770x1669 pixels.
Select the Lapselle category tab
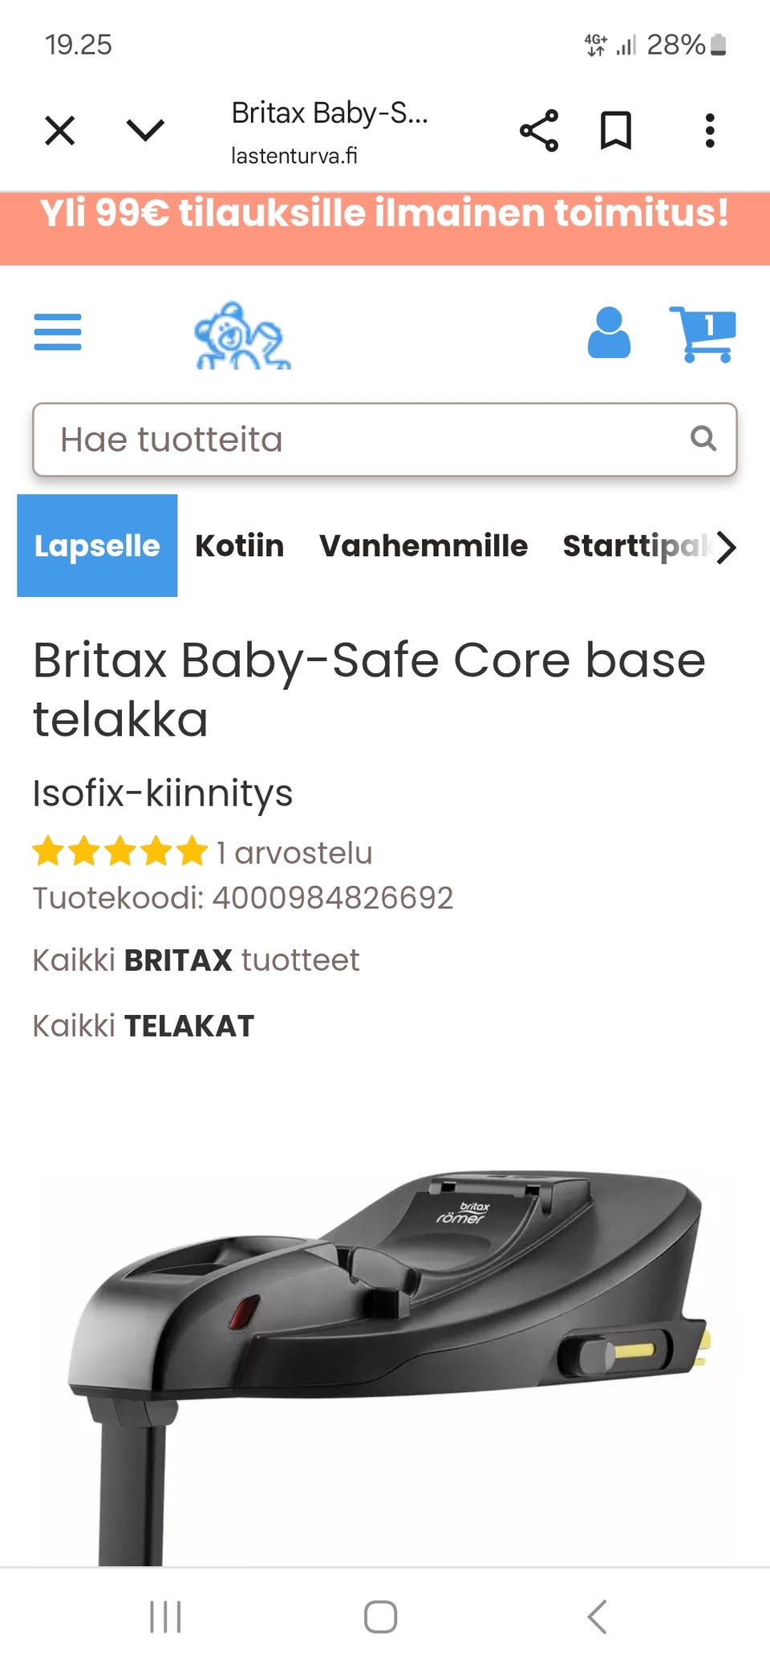tap(97, 546)
